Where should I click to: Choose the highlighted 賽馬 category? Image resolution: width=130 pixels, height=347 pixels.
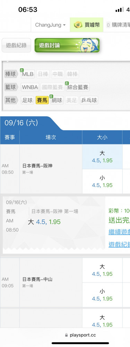42,100
